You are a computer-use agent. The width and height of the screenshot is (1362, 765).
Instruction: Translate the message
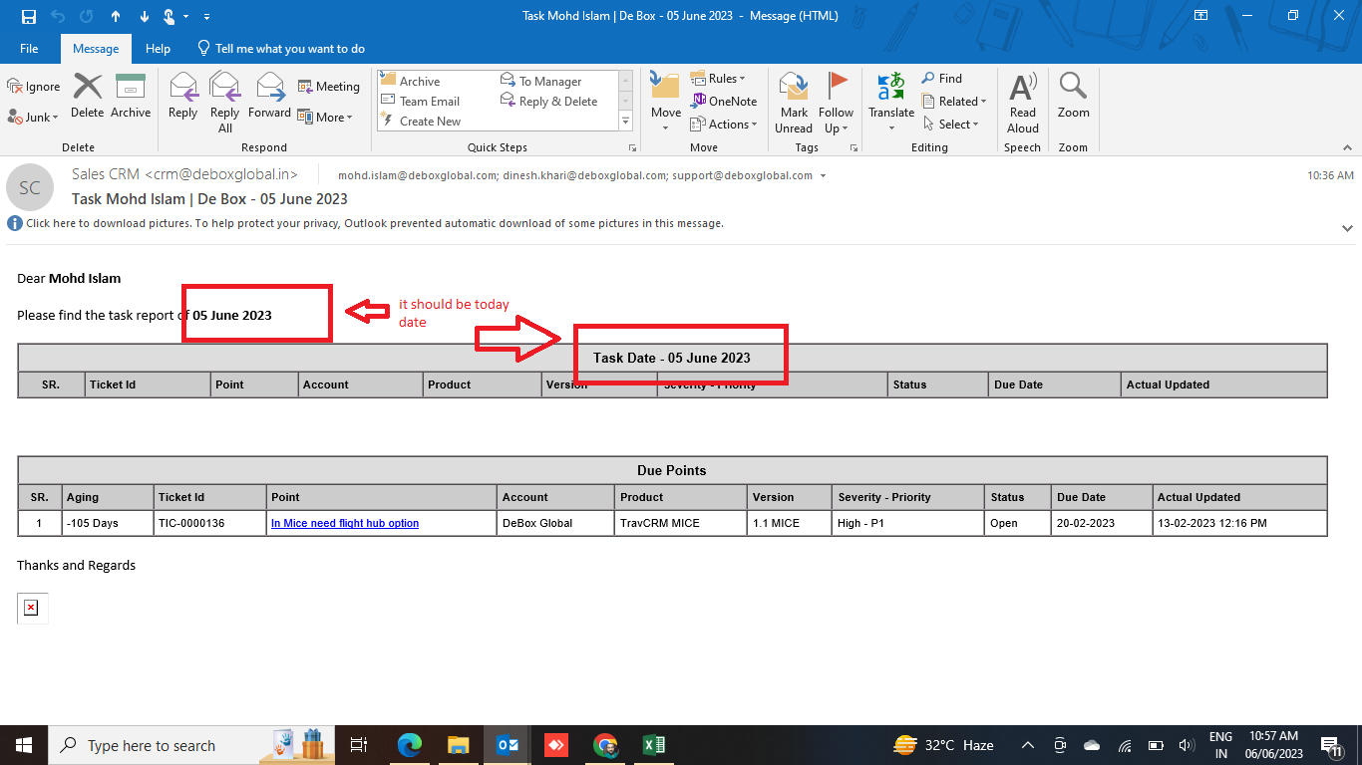click(891, 103)
